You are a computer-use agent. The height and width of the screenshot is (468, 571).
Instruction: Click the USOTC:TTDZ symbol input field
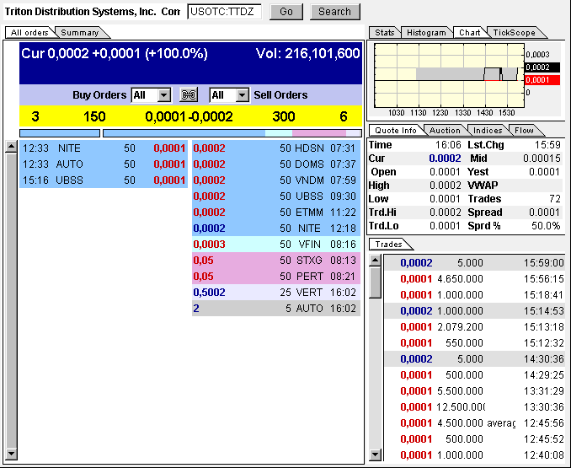[x=224, y=12]
